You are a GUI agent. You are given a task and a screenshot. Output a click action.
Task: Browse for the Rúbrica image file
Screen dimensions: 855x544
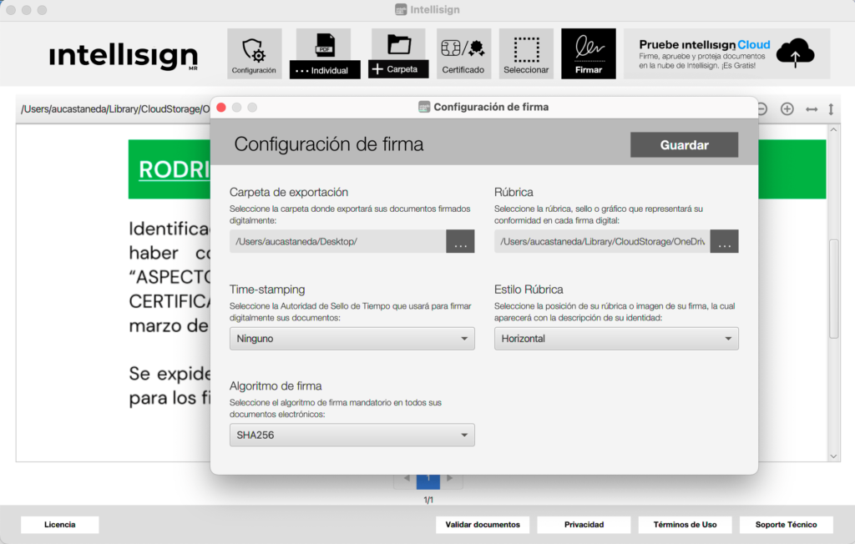coord(724,241)
